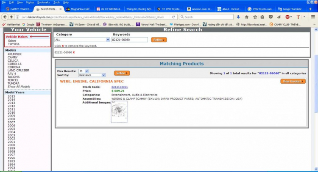Open the Bookmarks menu

pos(44,3)
